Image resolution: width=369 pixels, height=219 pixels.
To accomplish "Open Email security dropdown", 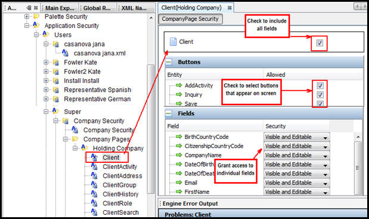I will click(296, 183).
